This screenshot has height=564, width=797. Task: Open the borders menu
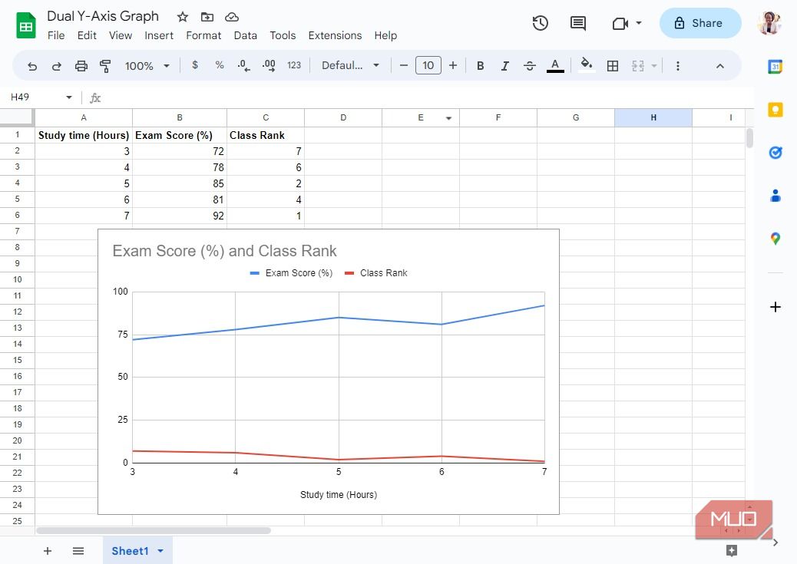pos(613,65)
